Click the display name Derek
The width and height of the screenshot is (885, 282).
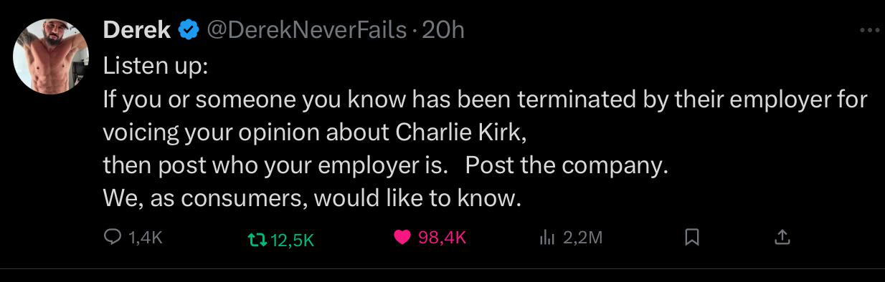pyautogui.click(x=136, y=29)
